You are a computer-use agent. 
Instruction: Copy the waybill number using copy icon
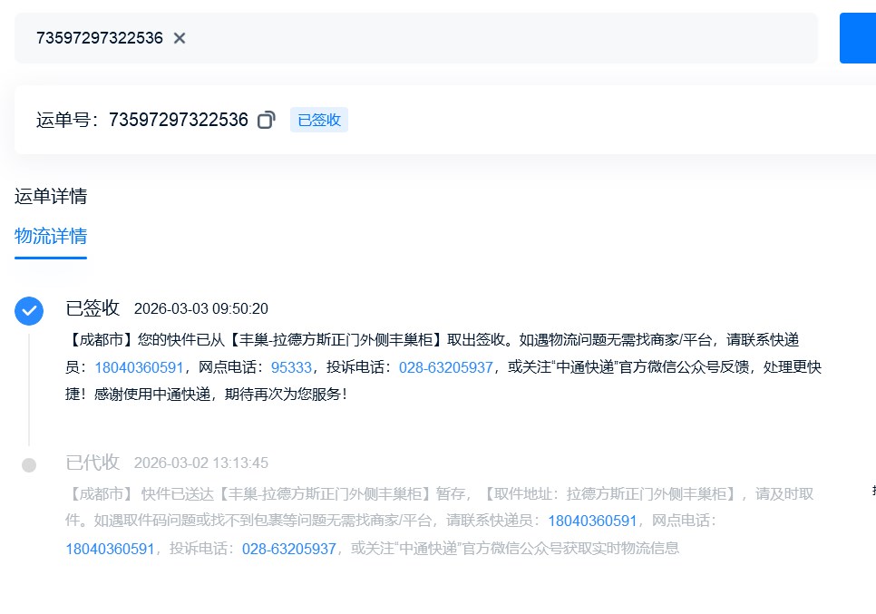266,120
